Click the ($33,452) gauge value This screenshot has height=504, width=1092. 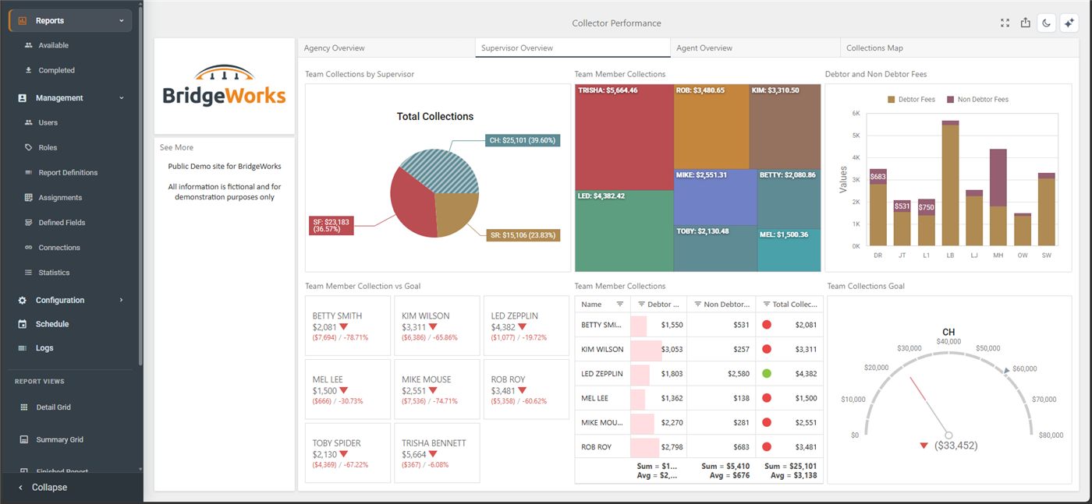956,446
